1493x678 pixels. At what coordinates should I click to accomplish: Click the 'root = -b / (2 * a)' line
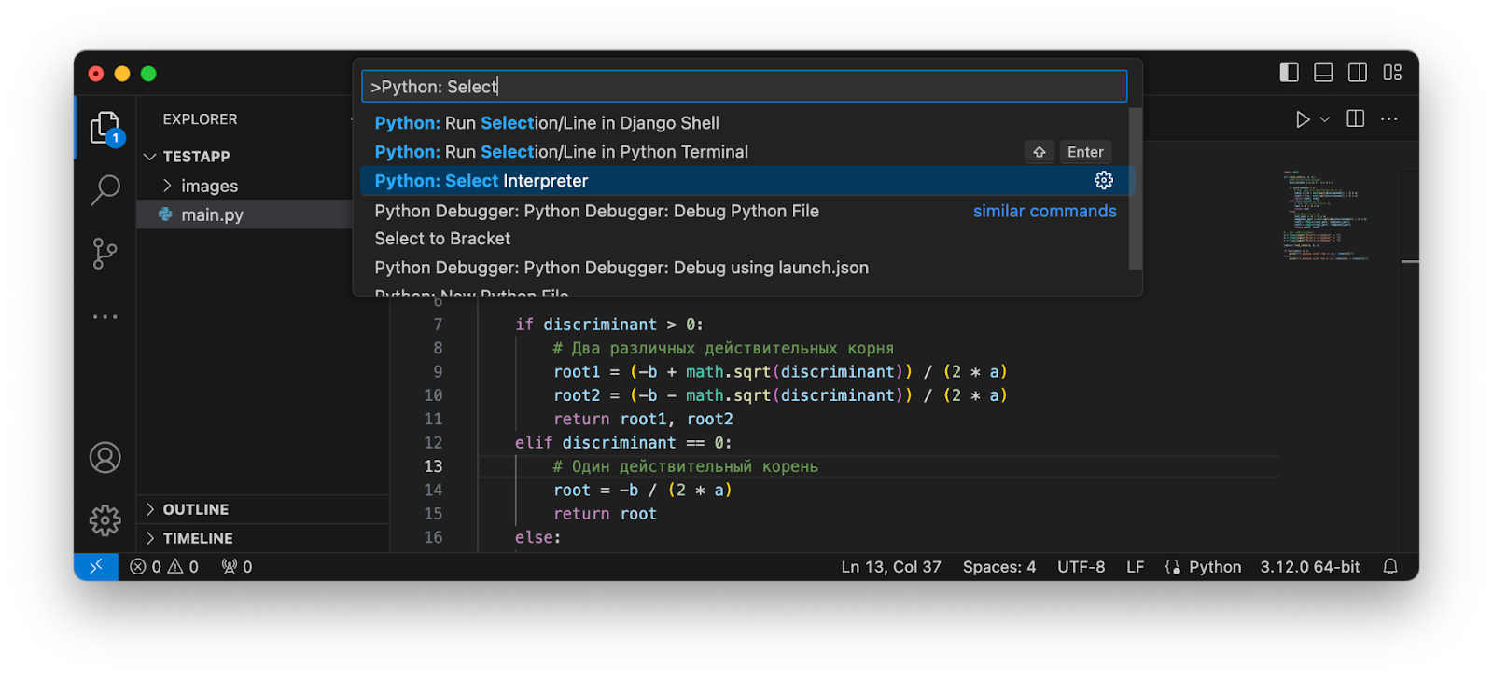pos(642,491)
